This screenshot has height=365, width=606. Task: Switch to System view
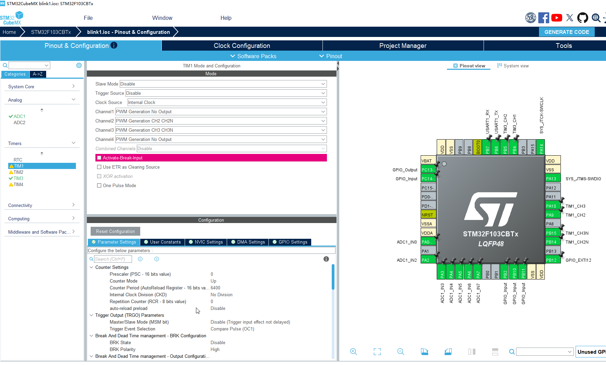(513, 66)
